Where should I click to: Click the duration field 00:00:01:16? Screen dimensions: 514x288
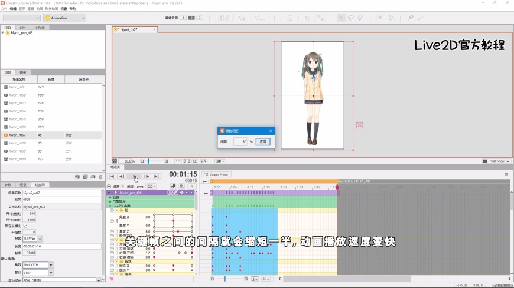[x=61, y=246]
